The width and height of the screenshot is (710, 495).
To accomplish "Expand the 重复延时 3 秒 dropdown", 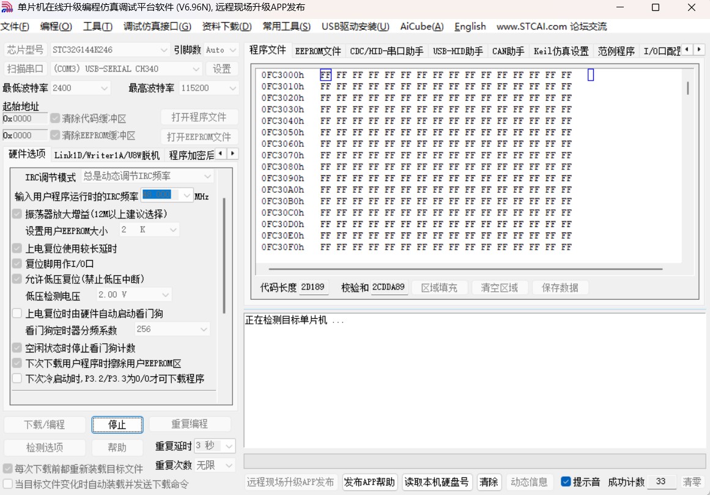I will coord(229,446).
